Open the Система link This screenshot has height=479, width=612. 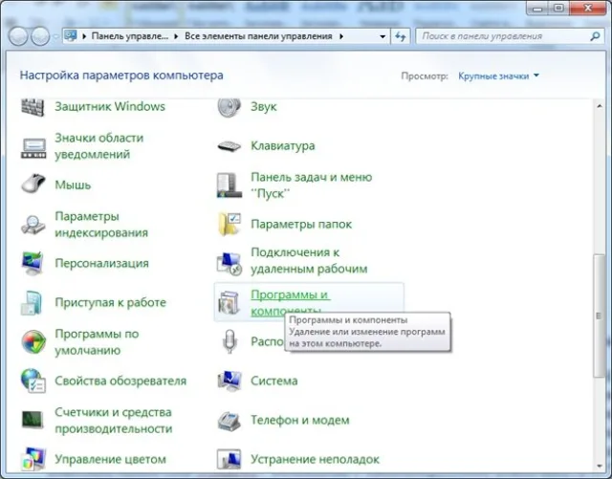[x=274, y=381]
